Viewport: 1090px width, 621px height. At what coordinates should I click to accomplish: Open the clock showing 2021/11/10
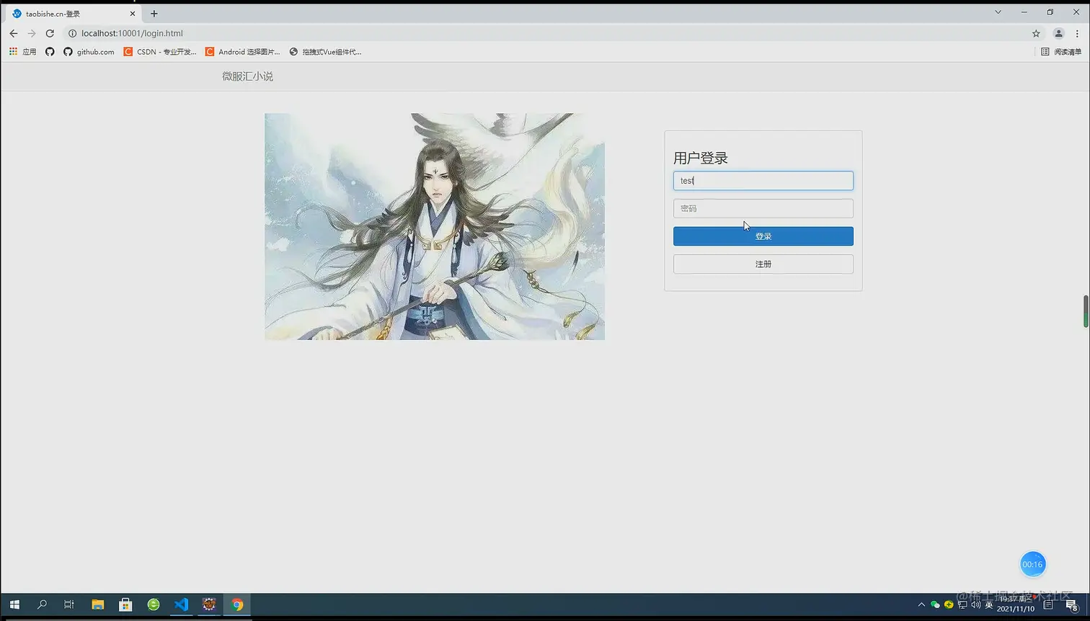(x=1016, y=604)
